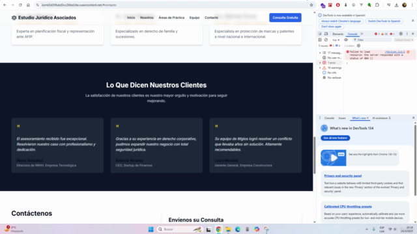Open DevTools settings gear icon
The width and height of the screenshot is (417, 234).
[x=401, y=34]
